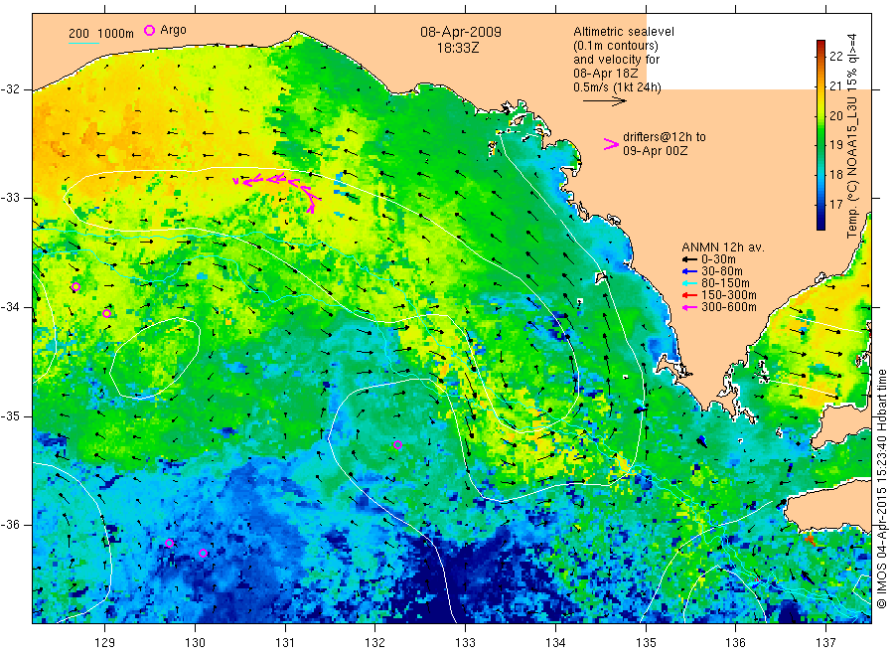Click the Argo float marker near 129E 34.1S
894x656 pixels.
(x=106, y=314)
